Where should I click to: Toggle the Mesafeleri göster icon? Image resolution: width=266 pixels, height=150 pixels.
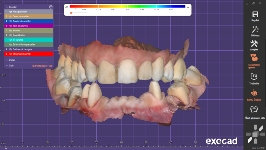[x=255, y=57]
